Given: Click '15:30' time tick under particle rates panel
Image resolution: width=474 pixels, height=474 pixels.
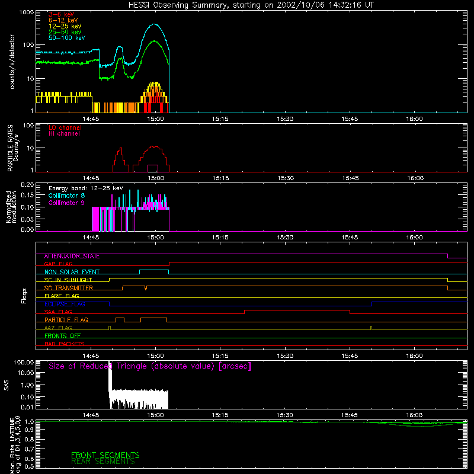Looking at the screenshot, I should point(286,178).
